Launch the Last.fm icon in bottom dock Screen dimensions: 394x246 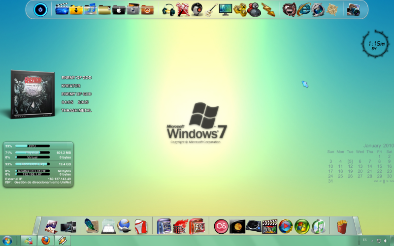221,226
